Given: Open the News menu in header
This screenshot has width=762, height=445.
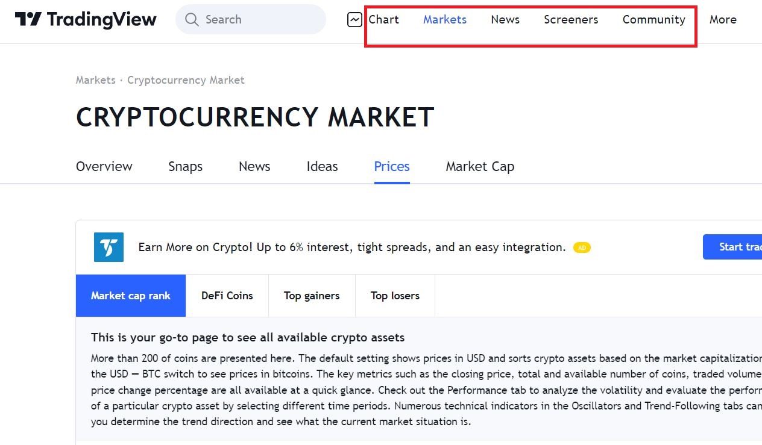Looking at the screenshot, I should tap(505, 20).
